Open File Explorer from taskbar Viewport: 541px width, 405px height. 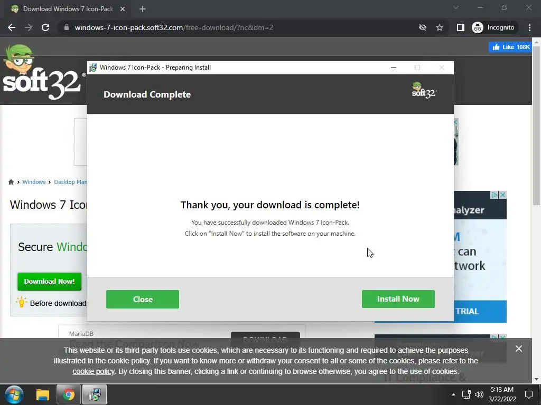click(x=43, y=394)
